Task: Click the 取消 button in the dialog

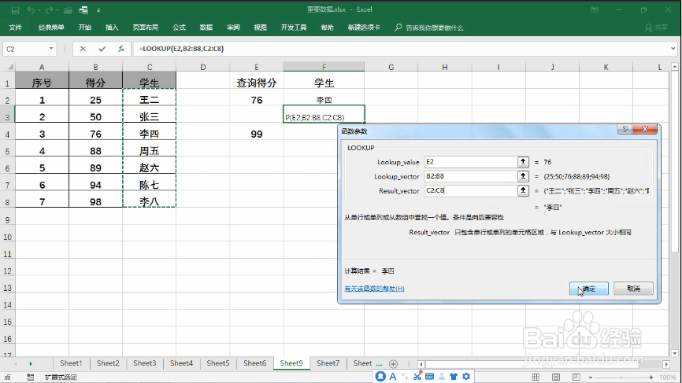Action: coord(633,289)
